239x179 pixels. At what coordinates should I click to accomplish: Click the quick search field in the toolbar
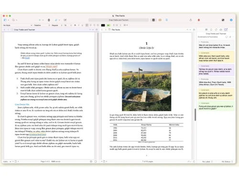pyautogui.click(x=119, y=20)
